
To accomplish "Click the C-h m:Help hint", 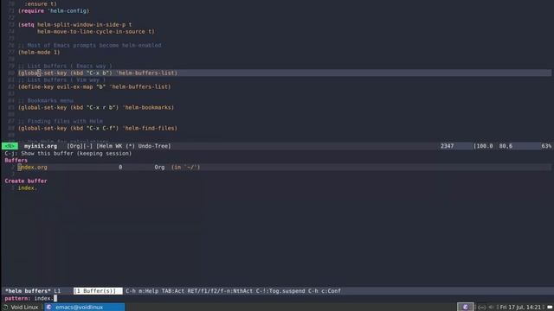I will (142, 291).
